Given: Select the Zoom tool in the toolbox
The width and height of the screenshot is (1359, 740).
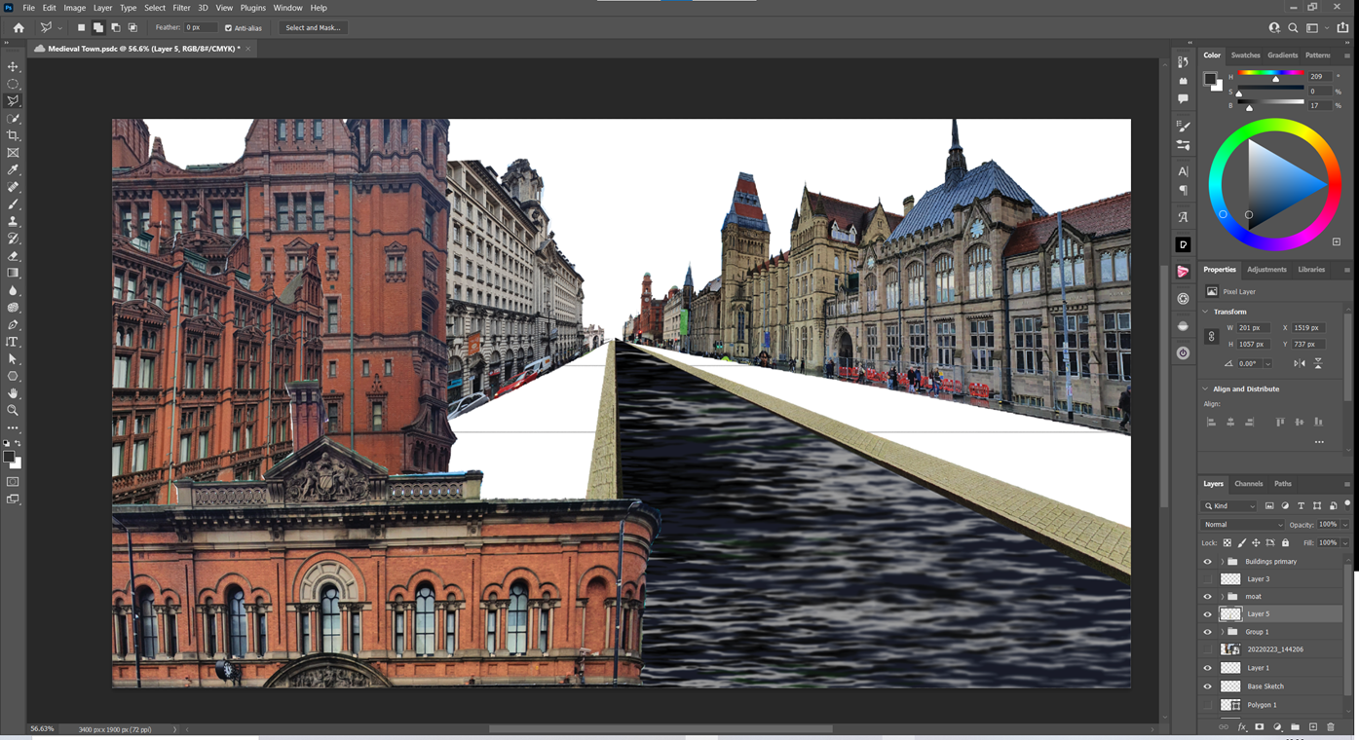Looking at the screenshot, I should (13, 411).
